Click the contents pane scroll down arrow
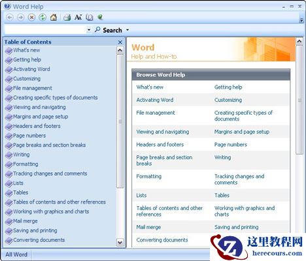Viewport: 306px width, 261px height. click(120, 242)
